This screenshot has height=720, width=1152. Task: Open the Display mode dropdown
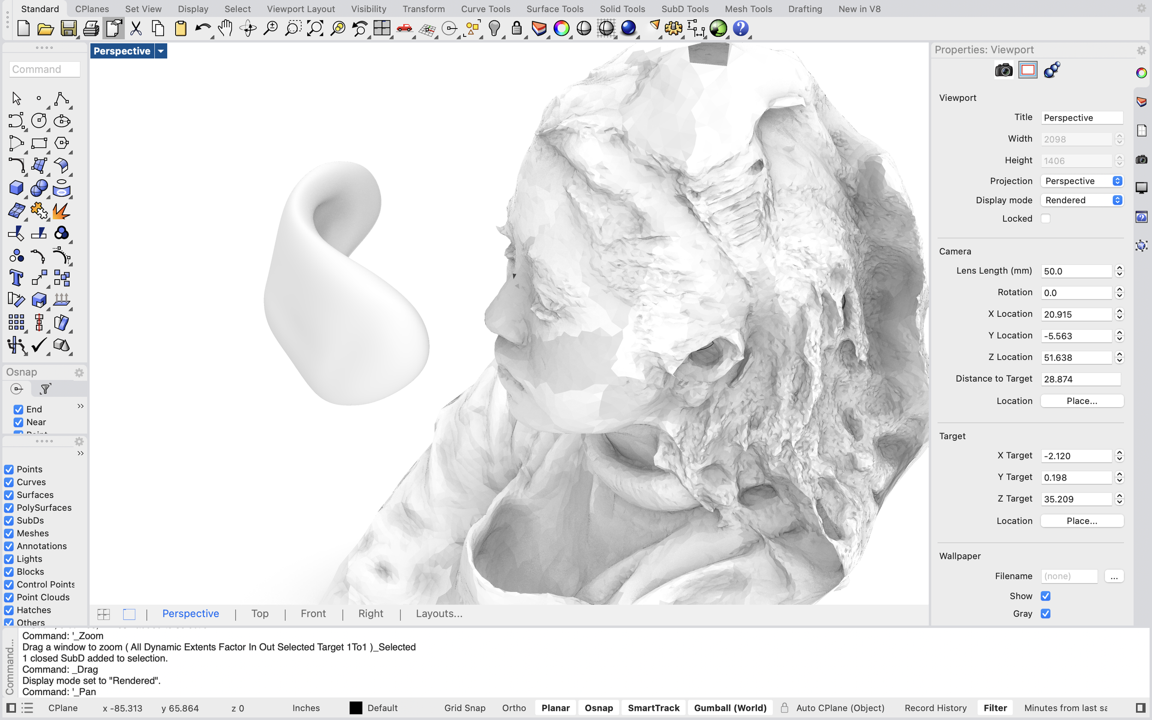pos(1081,200)
